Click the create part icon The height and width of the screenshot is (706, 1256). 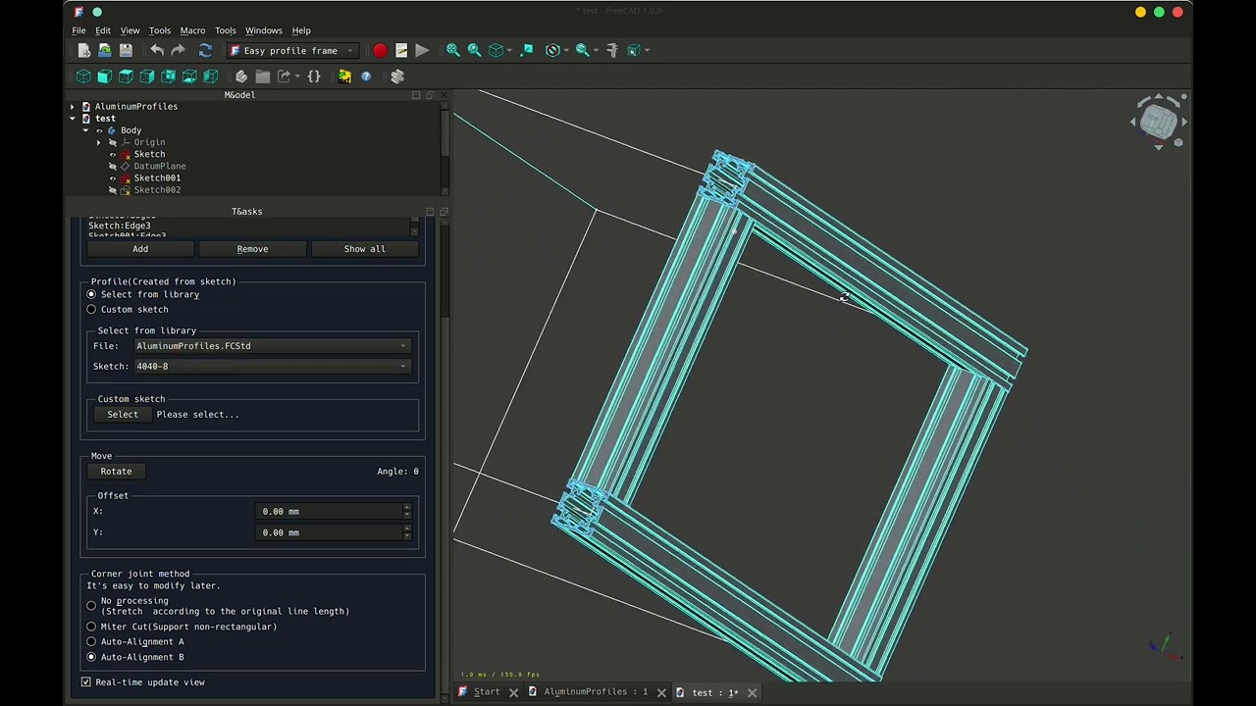click(x=241, y=76)
